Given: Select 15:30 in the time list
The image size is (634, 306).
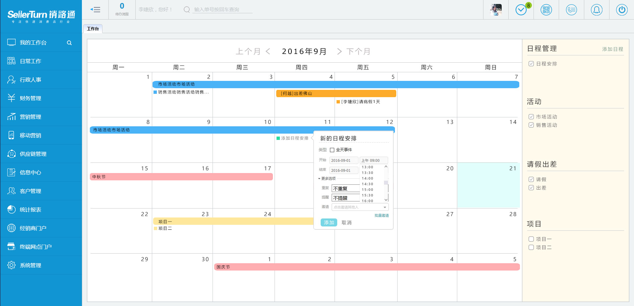Looking at the screenshot, I should 367,195.
